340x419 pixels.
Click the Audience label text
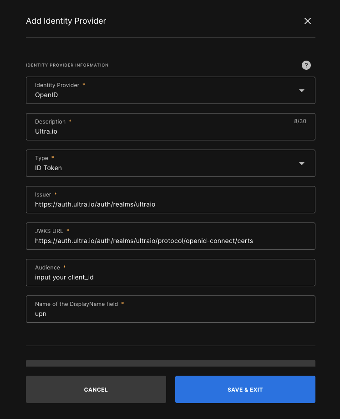tap(47, 268)
